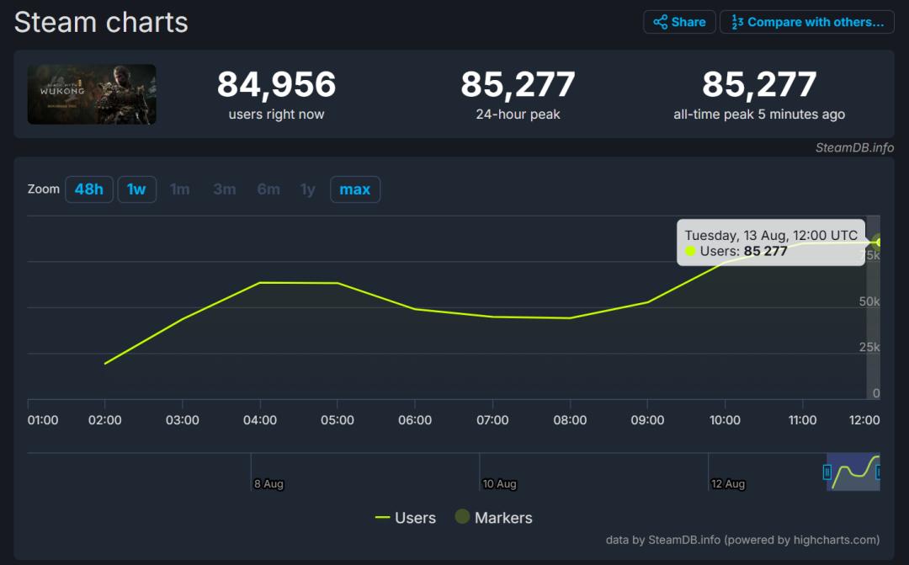
Task: Switch chart zoom to 1w
Action: click(136, 189)
